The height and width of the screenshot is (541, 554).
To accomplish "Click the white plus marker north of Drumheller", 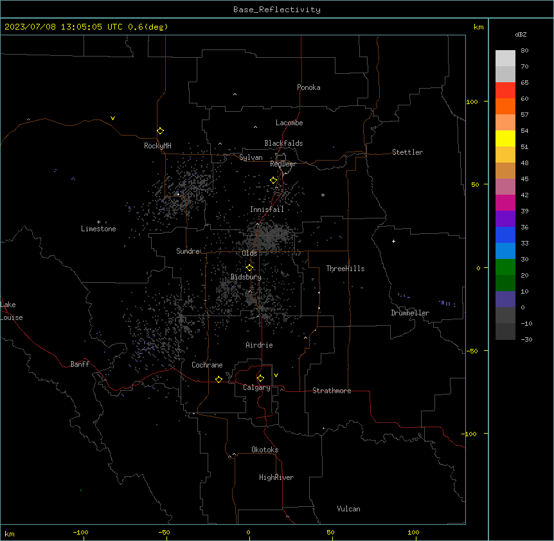I will pos(393,241).
